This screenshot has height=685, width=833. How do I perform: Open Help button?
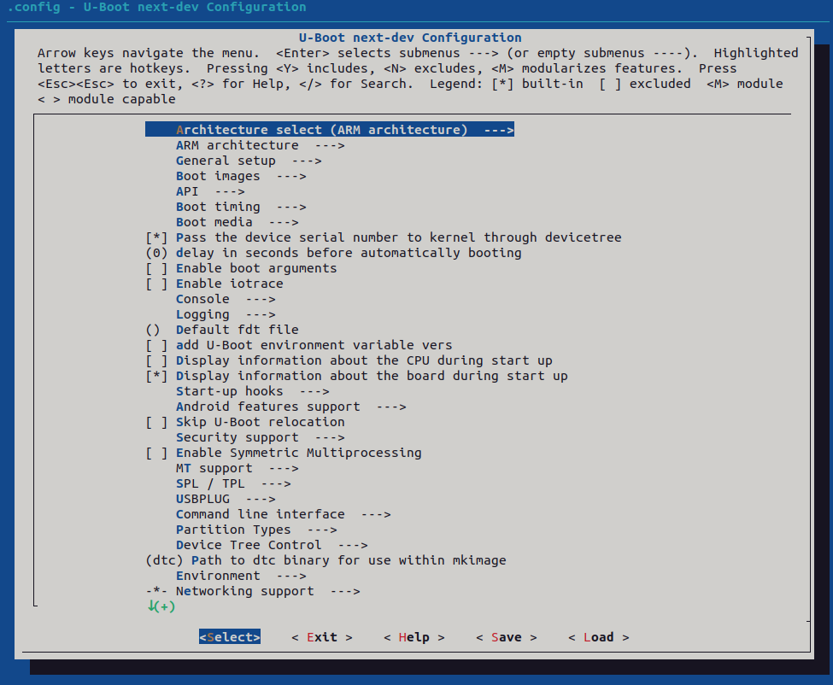[414, 637]
